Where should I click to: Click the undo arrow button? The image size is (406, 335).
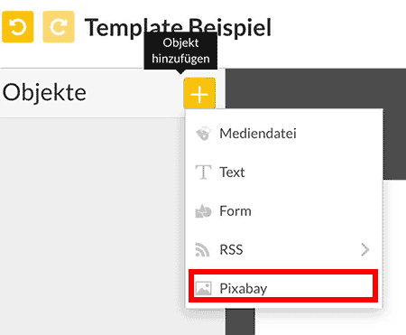point(18,27)
